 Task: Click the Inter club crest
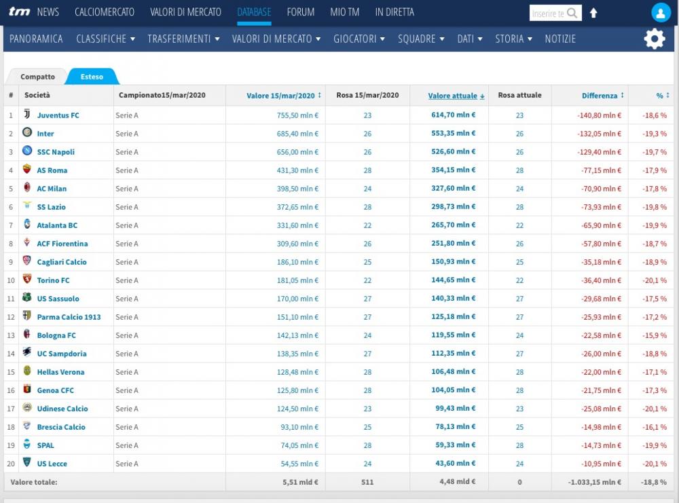tap(27, 132)
